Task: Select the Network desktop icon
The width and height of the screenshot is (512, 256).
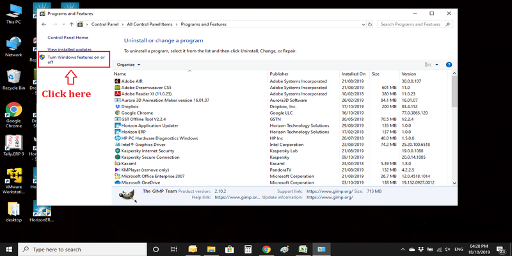Action: [13, 47]
